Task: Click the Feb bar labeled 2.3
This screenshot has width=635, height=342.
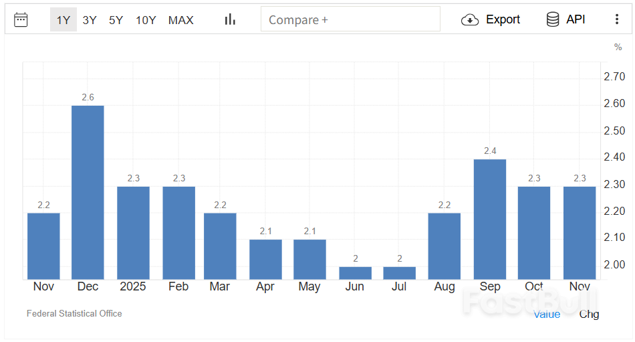Action: (178, 233)
